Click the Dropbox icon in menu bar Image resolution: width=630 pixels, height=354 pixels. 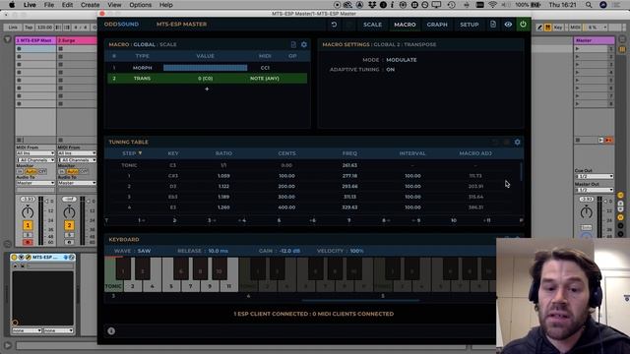tap(372, 5)
